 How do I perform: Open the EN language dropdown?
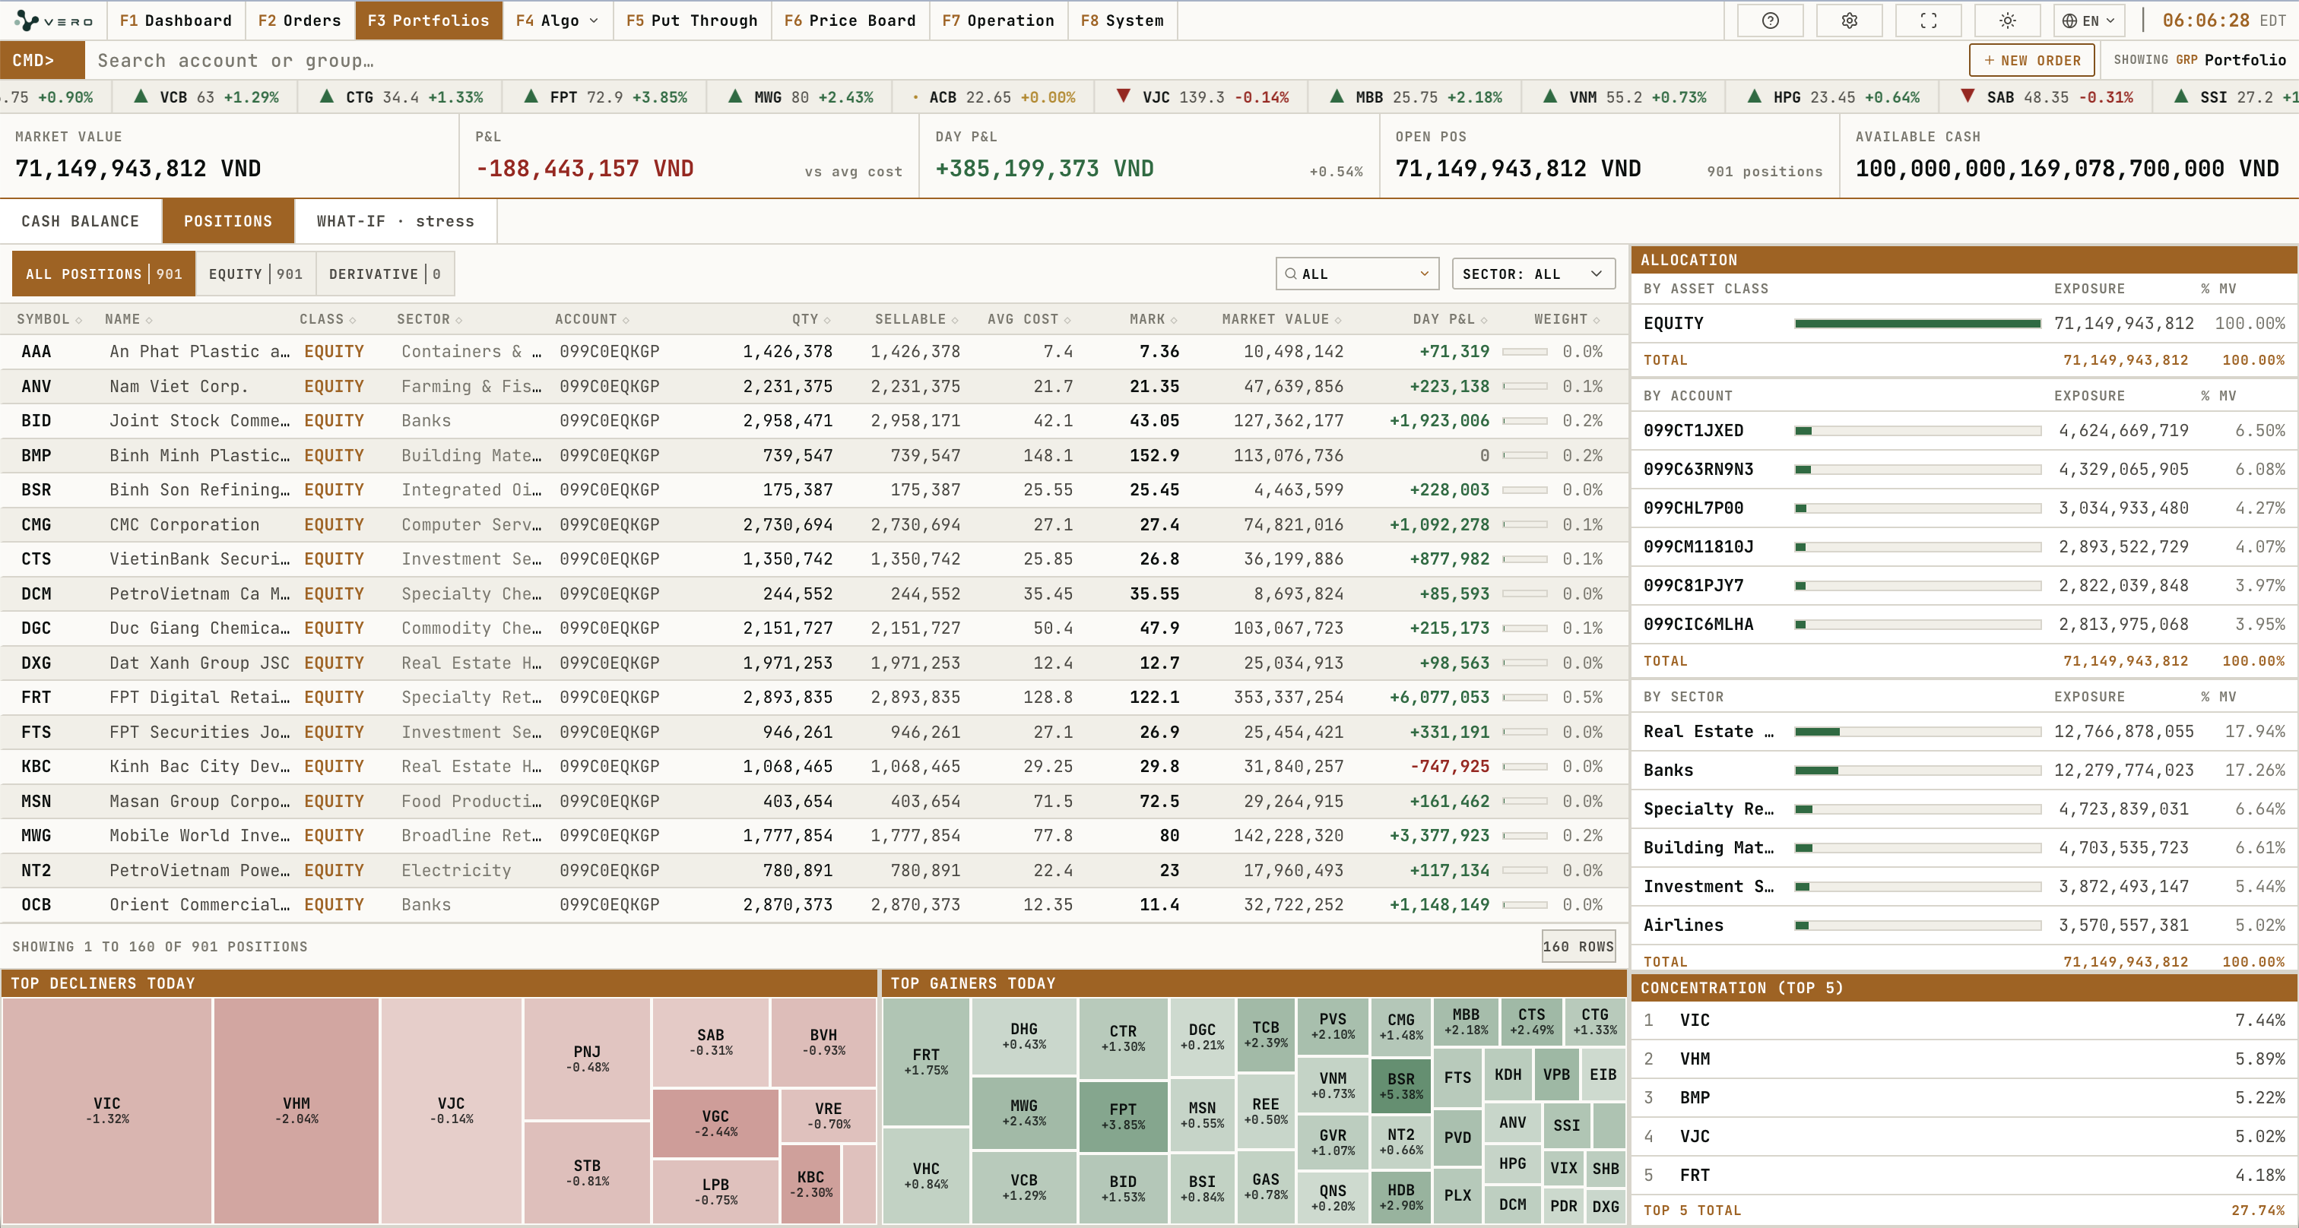(x=2088, y=21)
